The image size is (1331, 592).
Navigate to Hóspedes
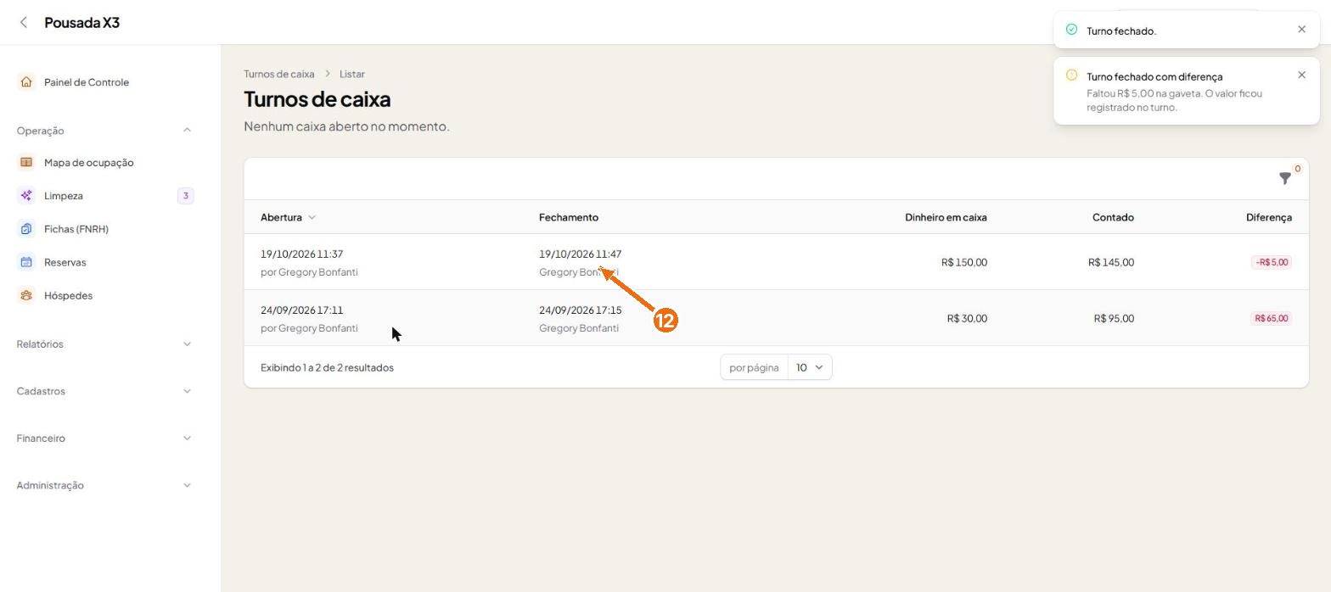coord(68,296)
